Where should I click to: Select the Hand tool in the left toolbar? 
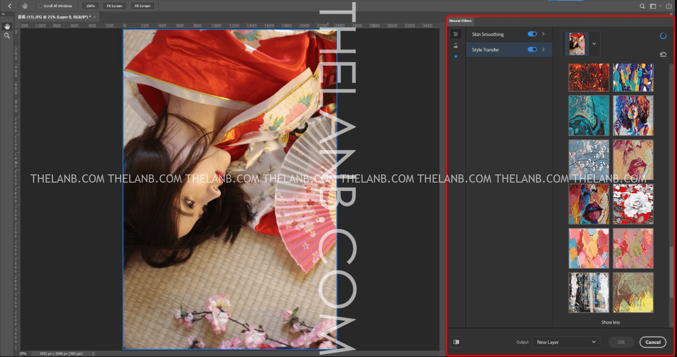pos(7,26)
